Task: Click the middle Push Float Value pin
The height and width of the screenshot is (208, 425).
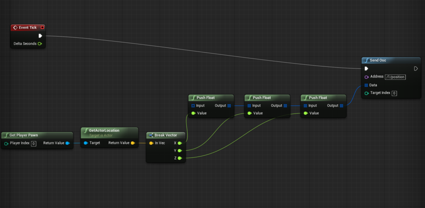Action: click(249, 113)
